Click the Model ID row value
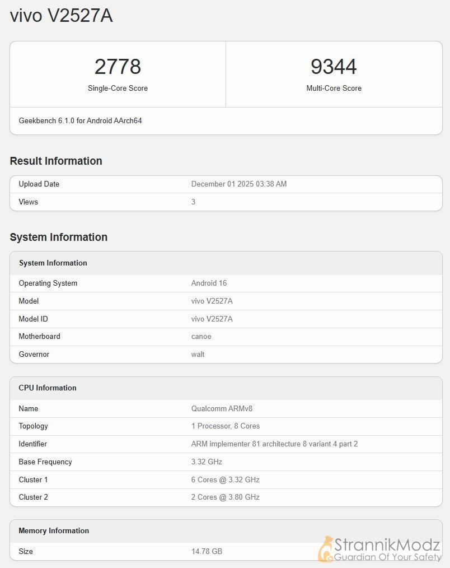The image size is (450, 568). click(212, 319)
